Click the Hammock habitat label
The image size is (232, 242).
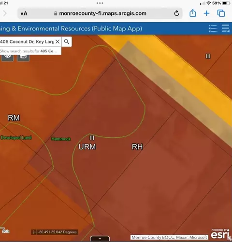coord(61,139)
